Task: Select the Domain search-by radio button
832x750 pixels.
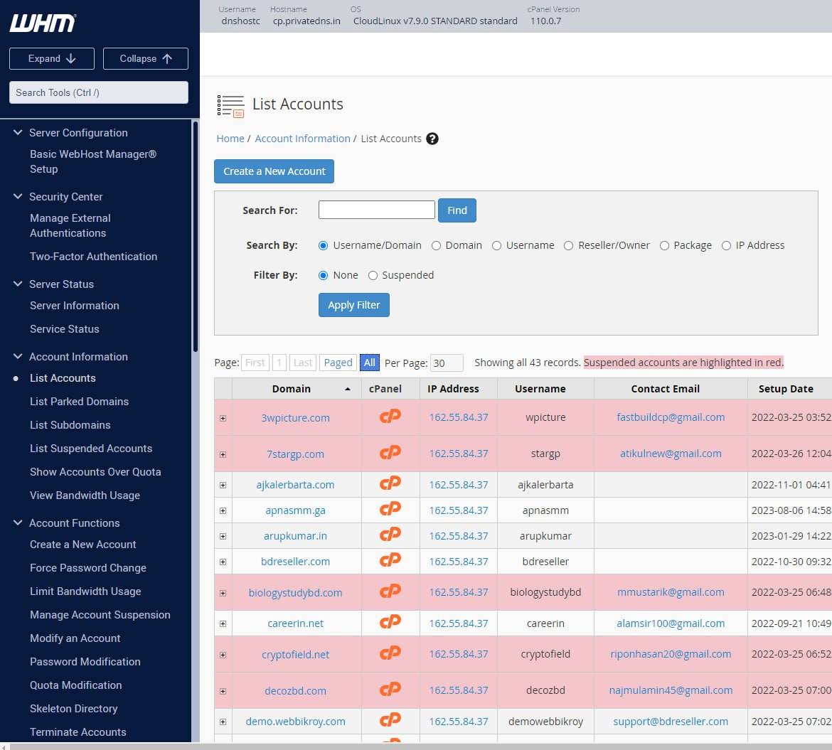Action: 436,245
